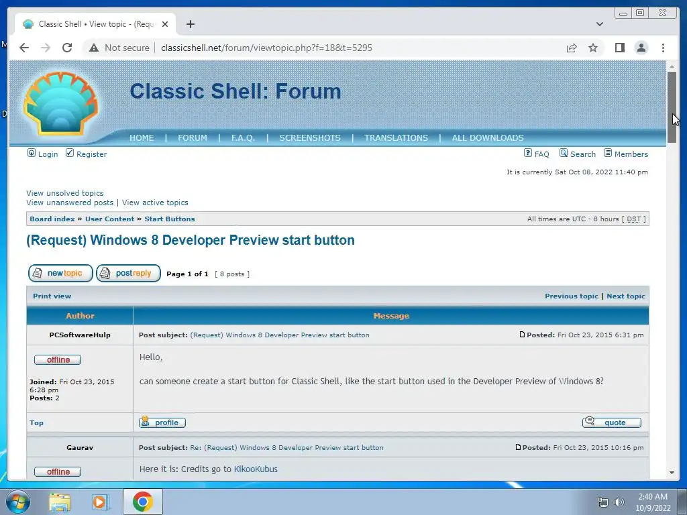This screenshot has height=515, width=687.
Task: Open the SCREENSHOTS menu item
Action: point(310,138)
